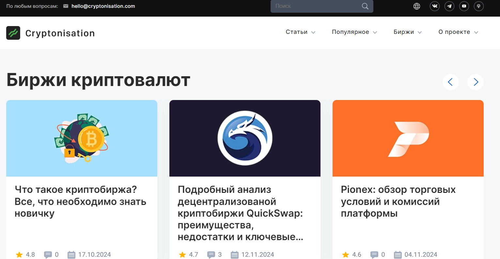This screenshot has width=500, height=259.
Task: Click the Cryptonisation green logo icon
Action: pyautogui.click(x=13, y=33)
